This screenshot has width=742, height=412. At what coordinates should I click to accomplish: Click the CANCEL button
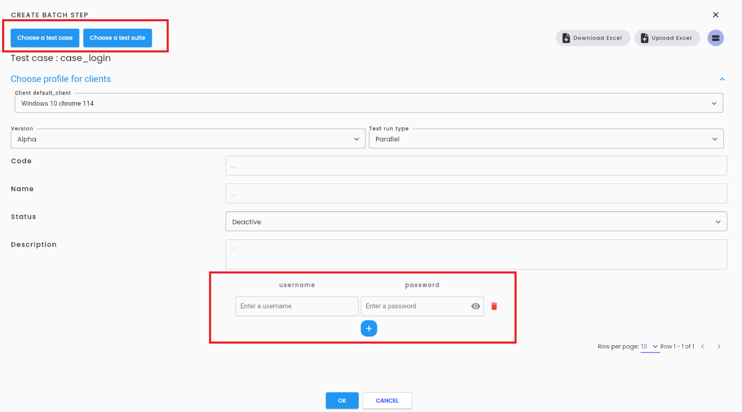pos(387,401)
